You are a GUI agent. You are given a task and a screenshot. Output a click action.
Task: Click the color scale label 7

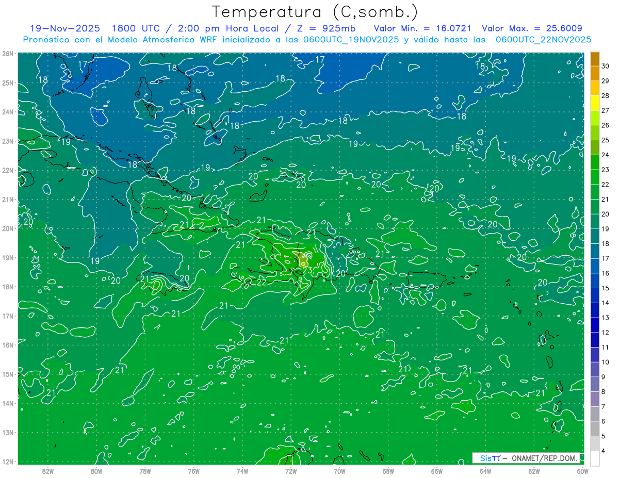604,406
